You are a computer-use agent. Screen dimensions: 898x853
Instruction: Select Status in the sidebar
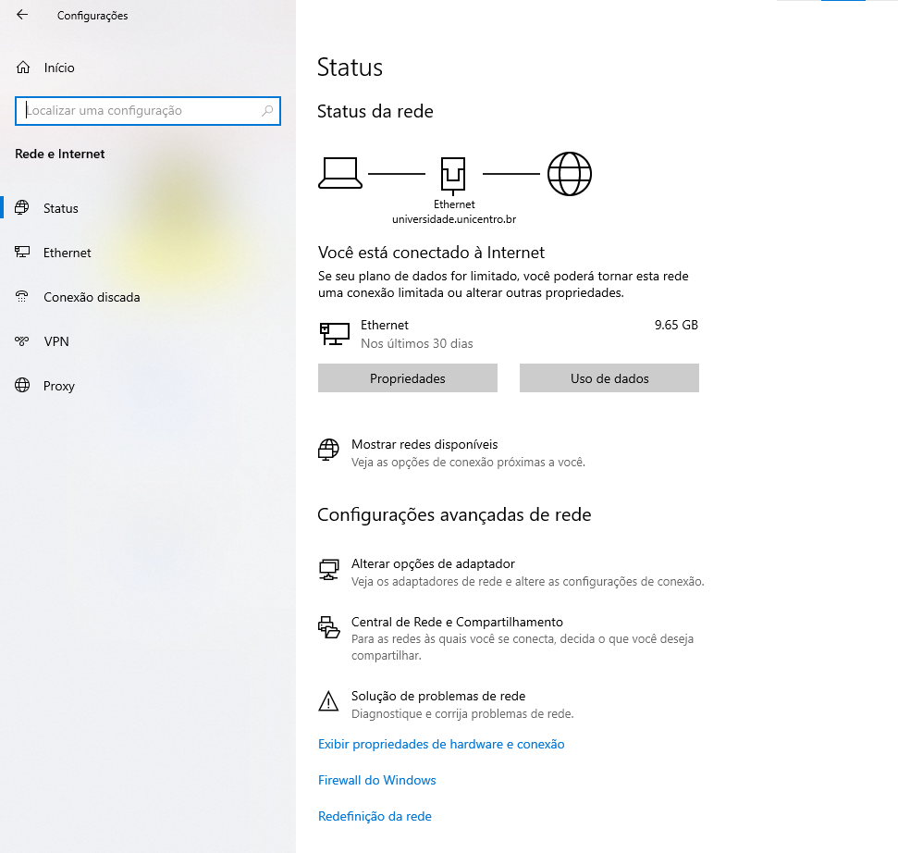pyautogui.click(x=61, y=208)
